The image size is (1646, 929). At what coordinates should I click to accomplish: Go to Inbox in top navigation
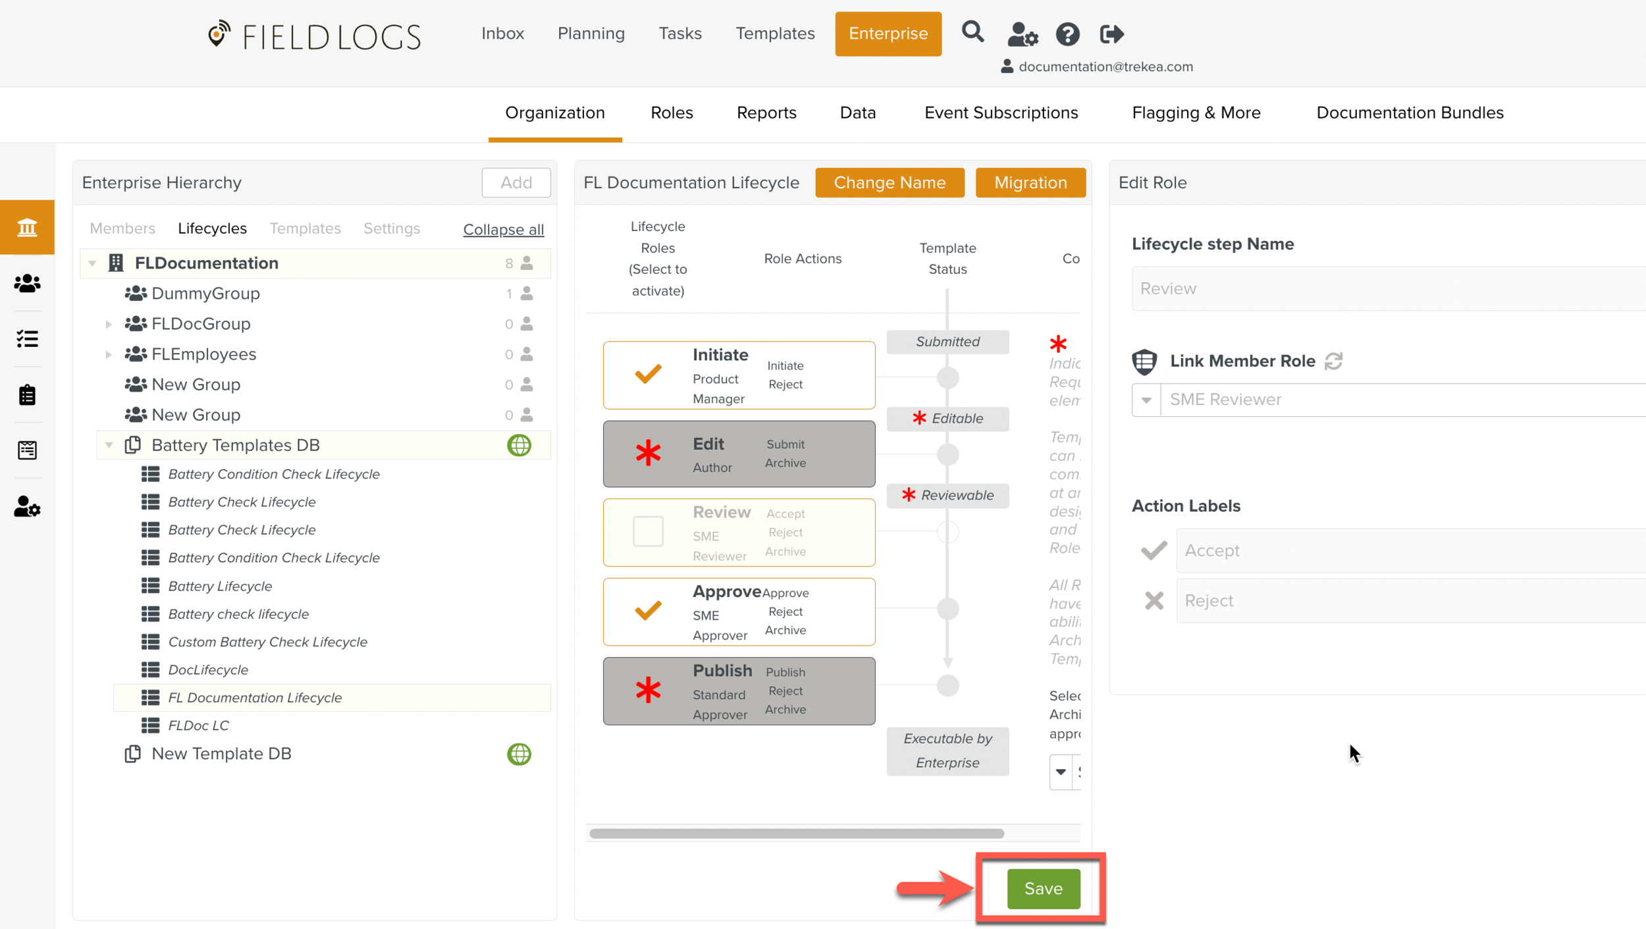pyautogui.click(x=502, y=34)
